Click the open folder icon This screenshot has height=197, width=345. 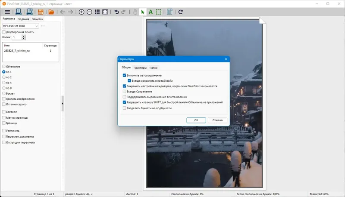pyautogui.click(x=51, y=12)
